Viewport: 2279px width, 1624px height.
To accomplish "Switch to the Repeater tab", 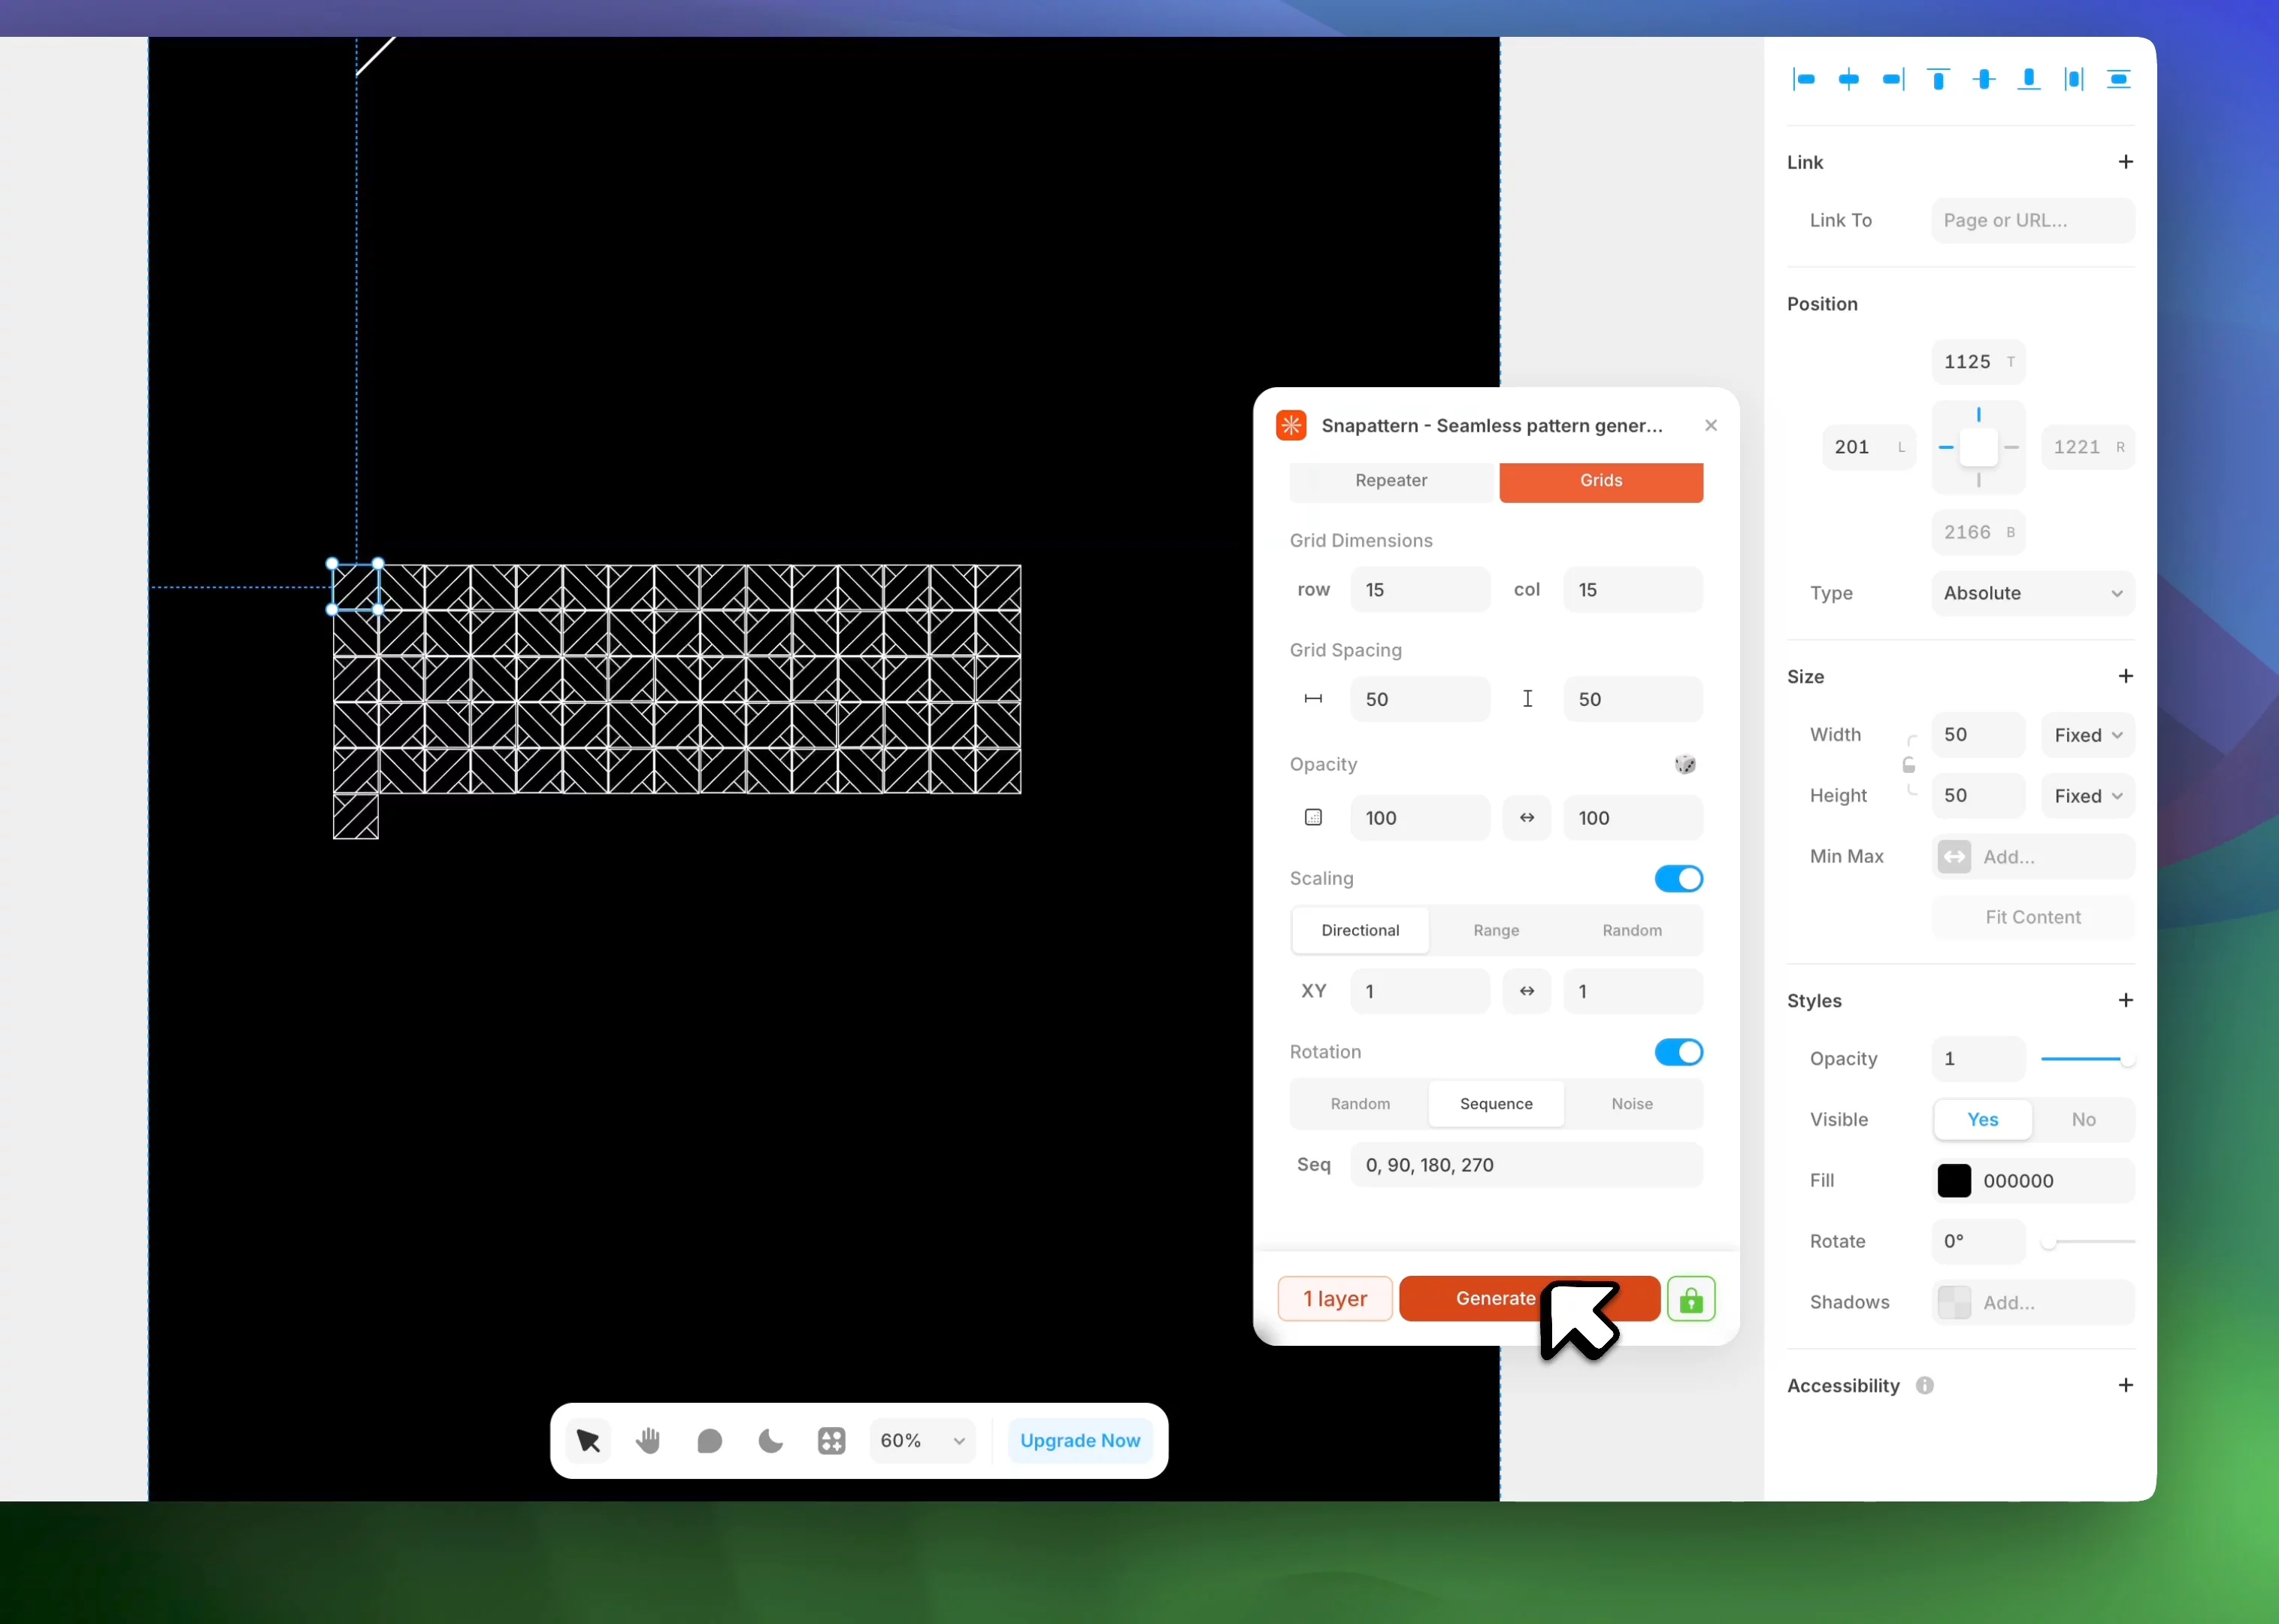I will 1391,481.
